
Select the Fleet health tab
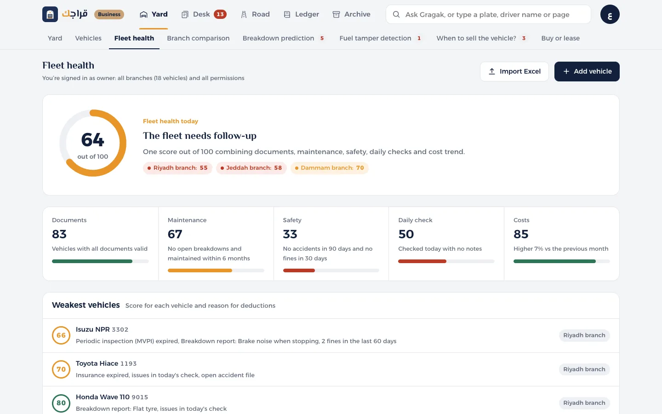click(134, 38)
